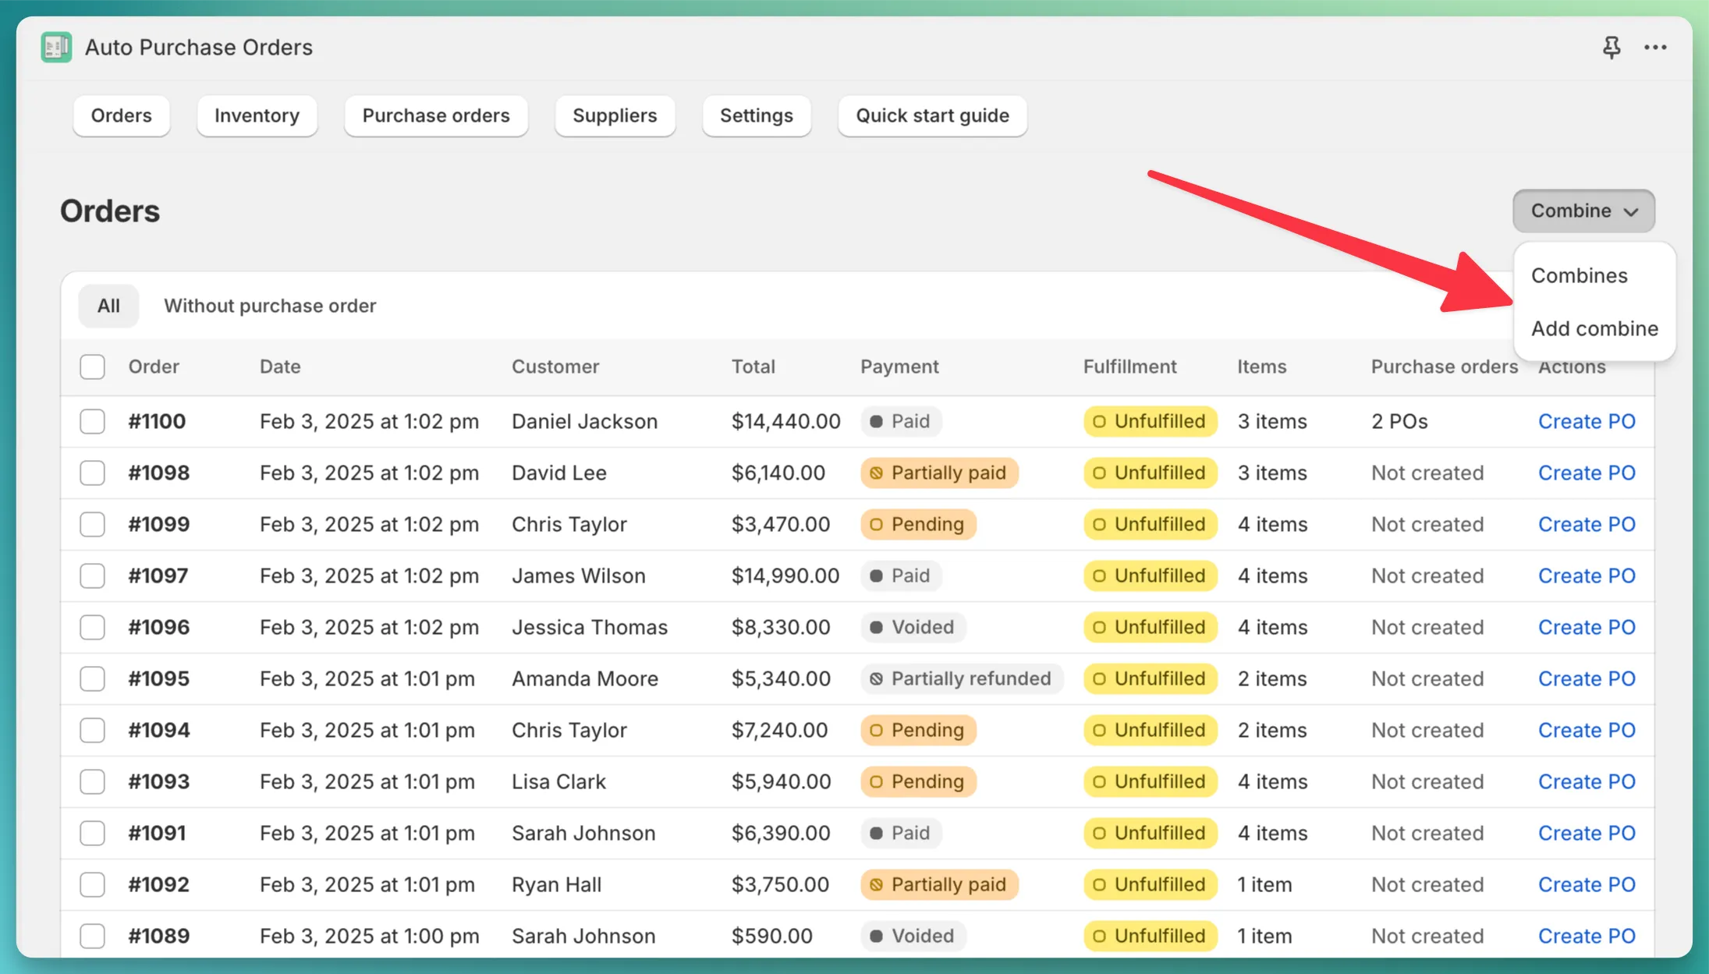The image size is (1709, 974).
Task: Open the three-dot more options menu
Action: [1655, 48]
